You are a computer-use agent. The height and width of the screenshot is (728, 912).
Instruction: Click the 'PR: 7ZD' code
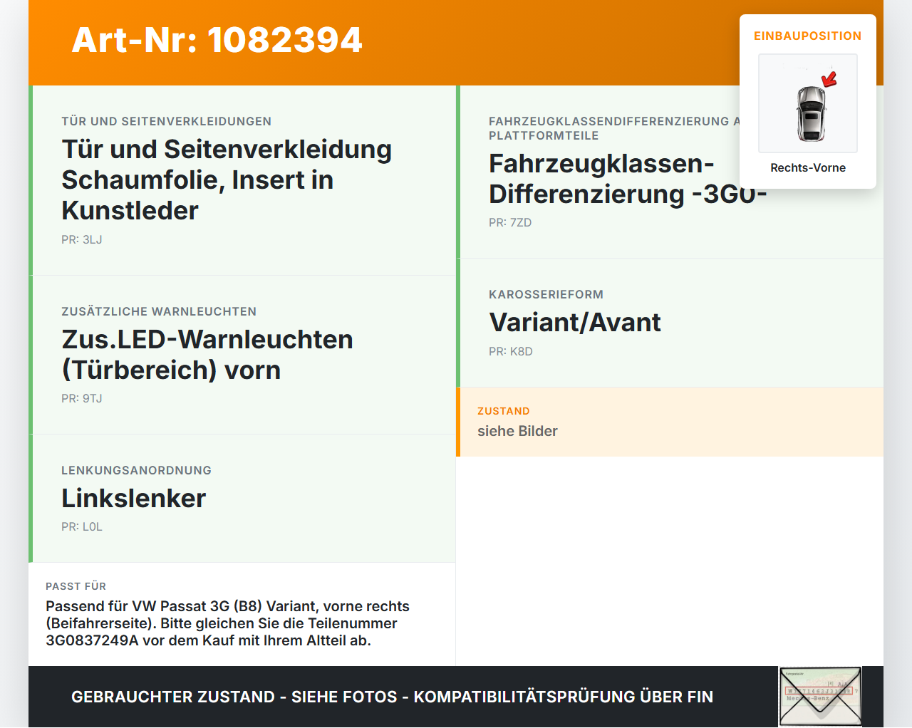[x=510, y=222]
